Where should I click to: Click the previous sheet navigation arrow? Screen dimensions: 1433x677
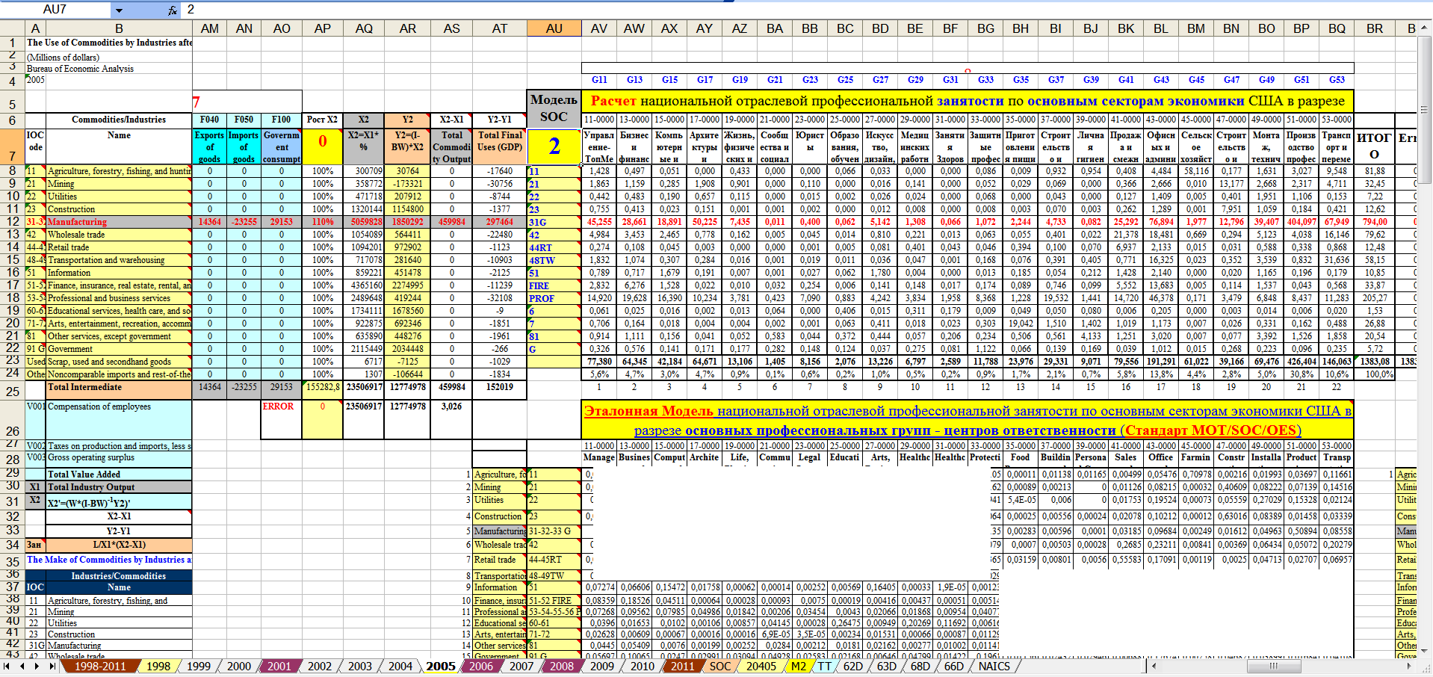(x=22, y=666)
